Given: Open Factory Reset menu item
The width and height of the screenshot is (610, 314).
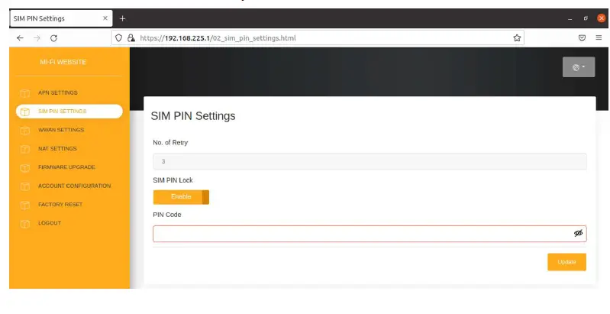Looking at the screenshot, I should click(60, 204).
